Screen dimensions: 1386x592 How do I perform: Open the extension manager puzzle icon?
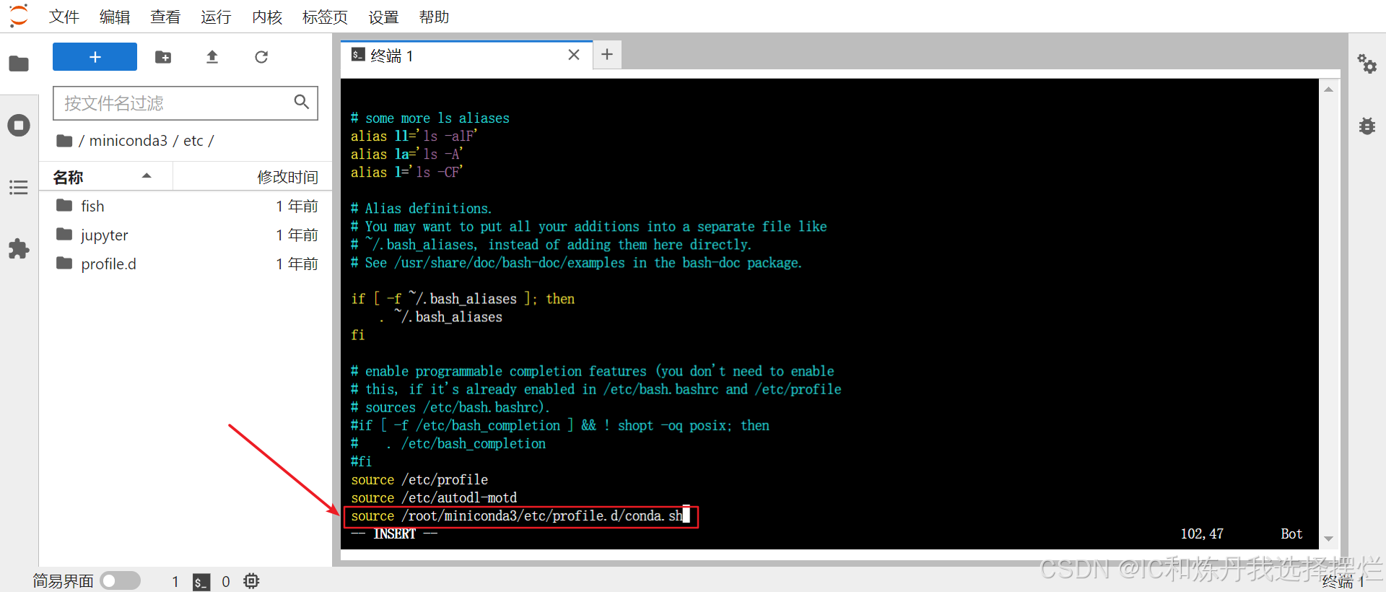tap(19, 249)
